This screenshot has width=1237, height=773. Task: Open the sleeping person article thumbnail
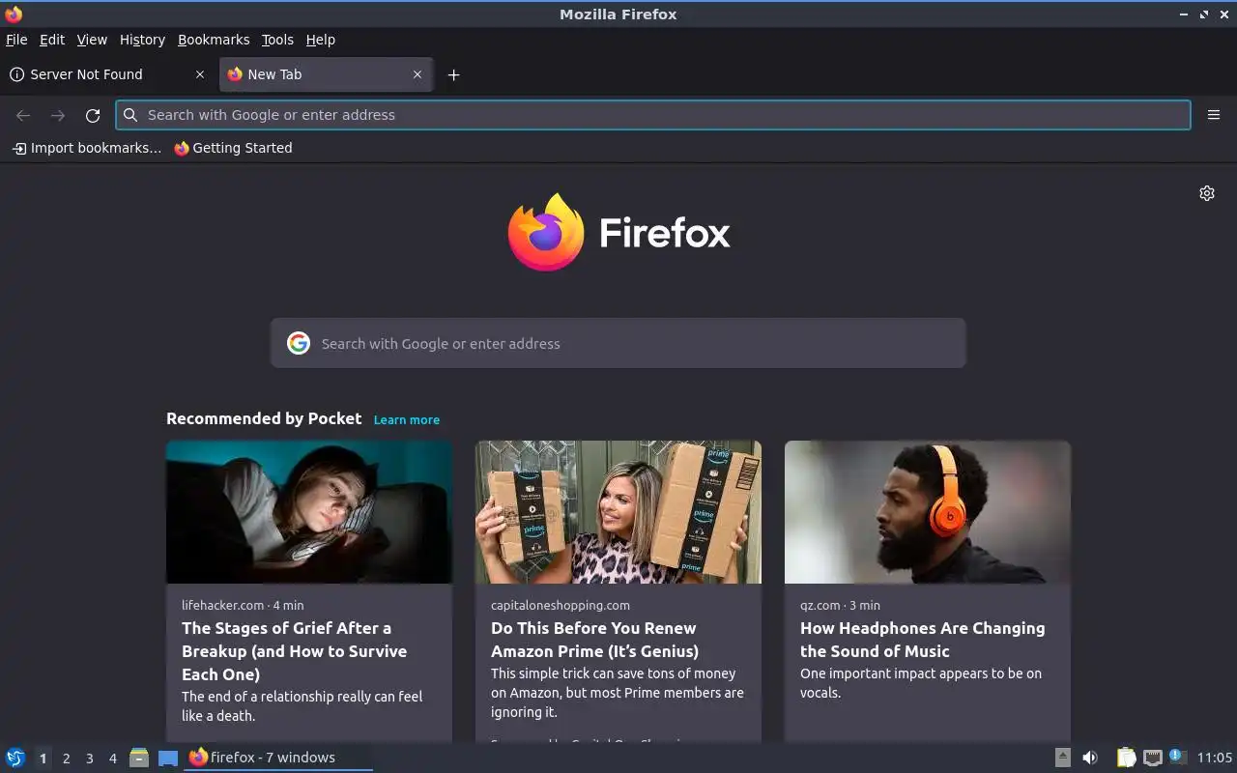pyautogui.click(x=309, y=512)
